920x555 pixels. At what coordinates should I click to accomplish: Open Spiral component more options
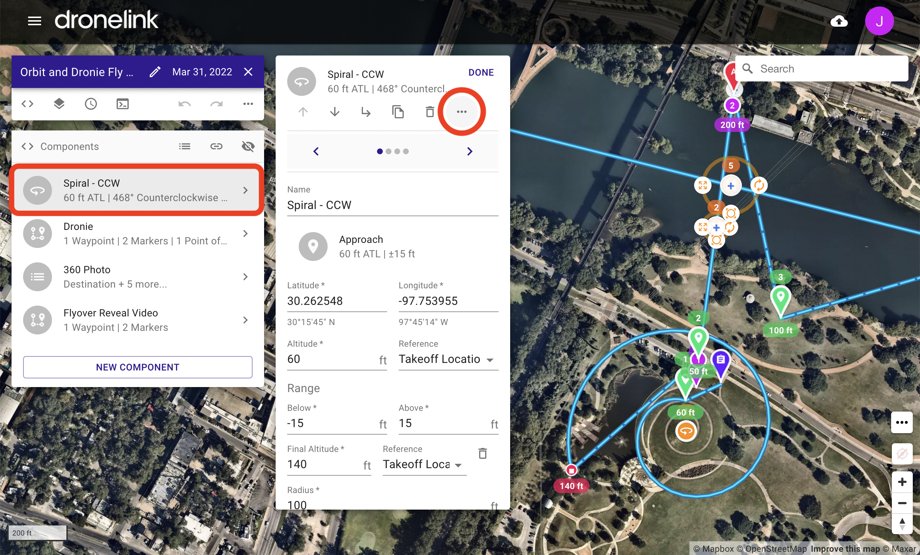pyautogui.click(x=461, y=111)
